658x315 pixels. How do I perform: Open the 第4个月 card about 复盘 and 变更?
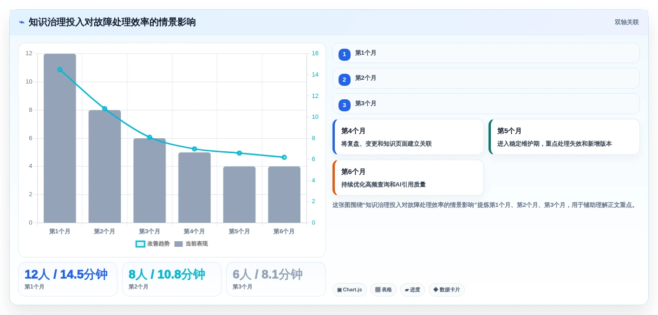[x=408, y=137]
